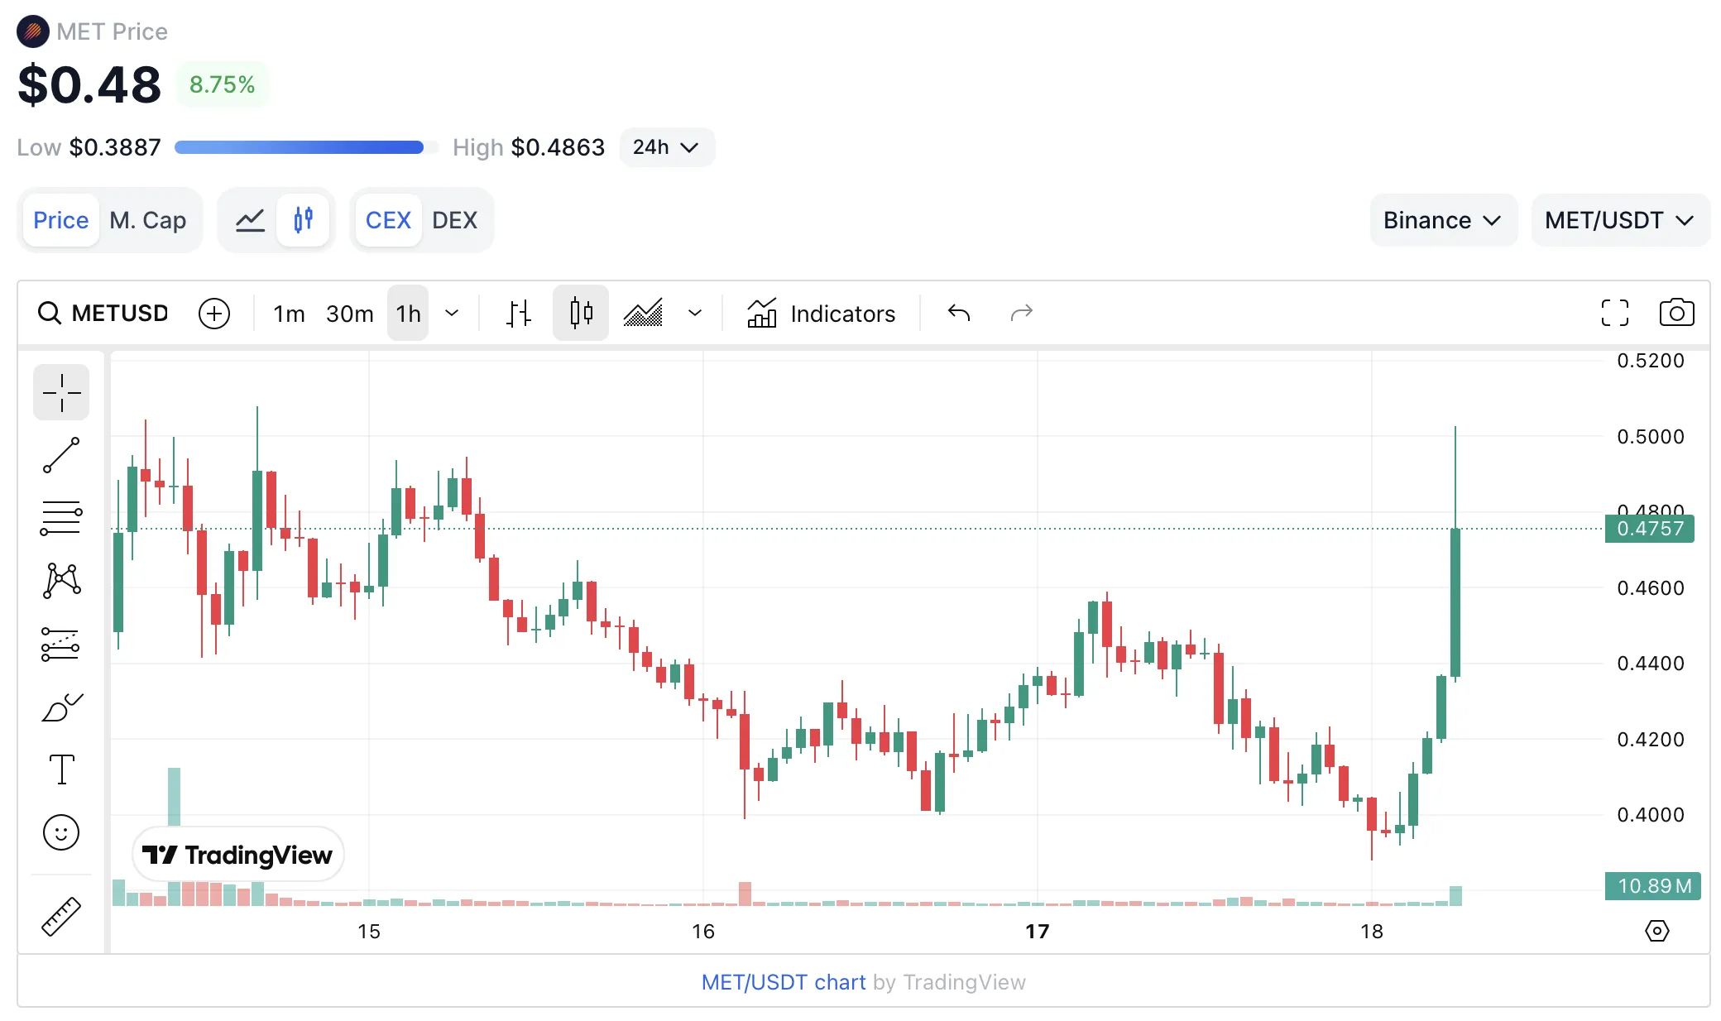
Task: Open the emoji icons tool
Action: tap(61, 832)
